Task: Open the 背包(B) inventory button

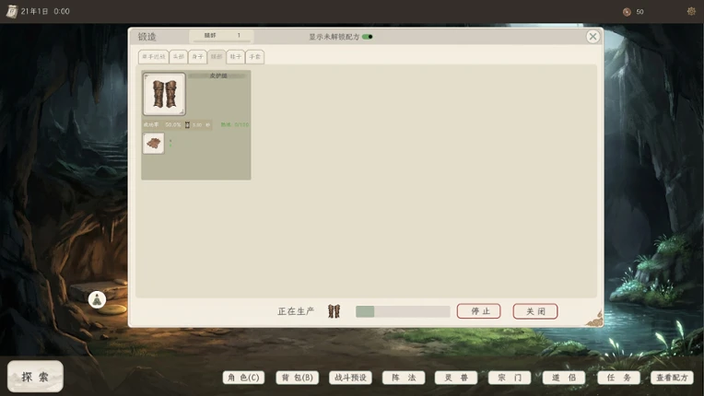Action: (298, 378)
